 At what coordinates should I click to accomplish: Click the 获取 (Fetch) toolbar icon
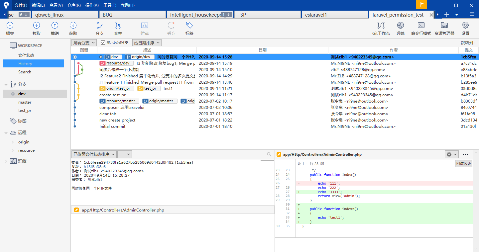tap(73, 26)
